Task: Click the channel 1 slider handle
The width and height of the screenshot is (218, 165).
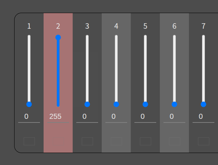Action: tap(29, 104)
